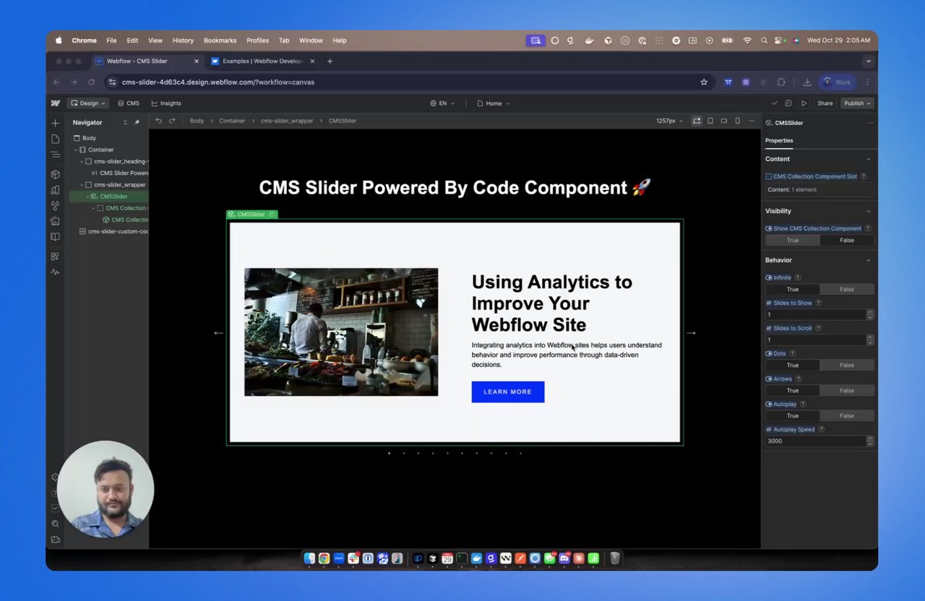
Task: Set Show CMS Collection Component to False
Action: (x=847, y=241)
